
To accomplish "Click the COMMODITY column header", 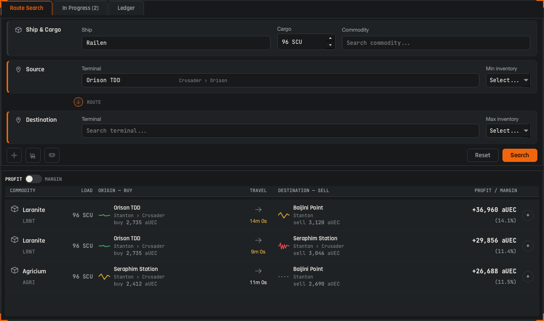I will [x=23, y=191].
